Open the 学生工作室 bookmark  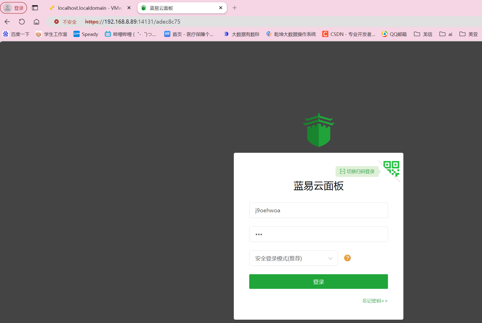click(51, 34)
